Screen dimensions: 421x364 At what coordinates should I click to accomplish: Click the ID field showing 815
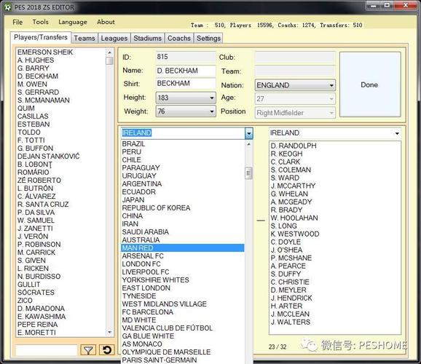tap(186, 57)
